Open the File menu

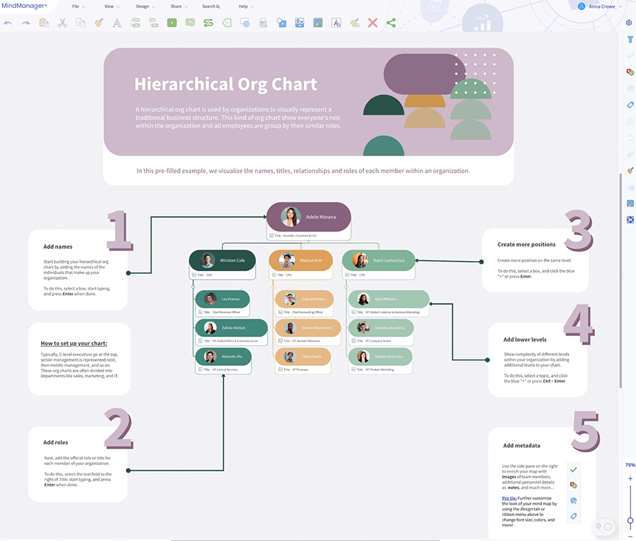75,5
